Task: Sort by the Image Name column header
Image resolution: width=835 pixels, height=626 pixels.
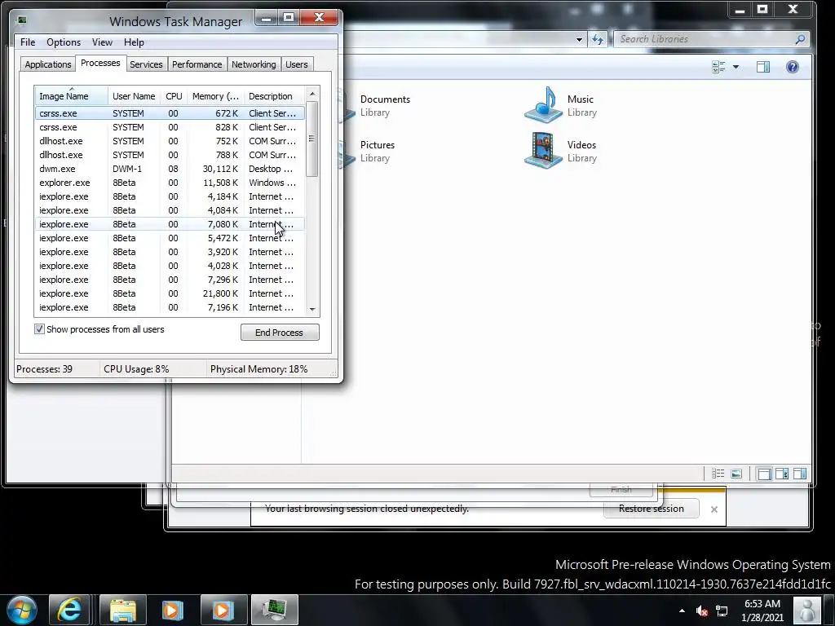Action: tap(72, 96)
